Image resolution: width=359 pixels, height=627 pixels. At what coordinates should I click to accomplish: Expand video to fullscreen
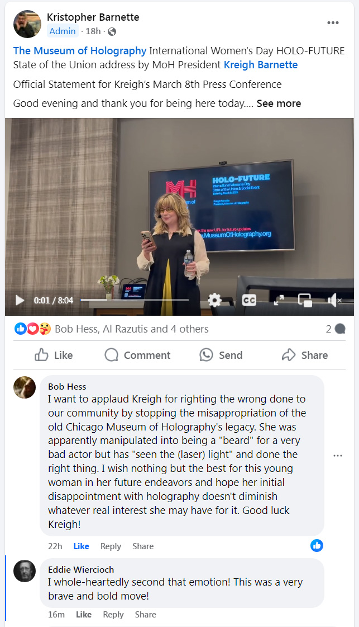coord(279,300)
